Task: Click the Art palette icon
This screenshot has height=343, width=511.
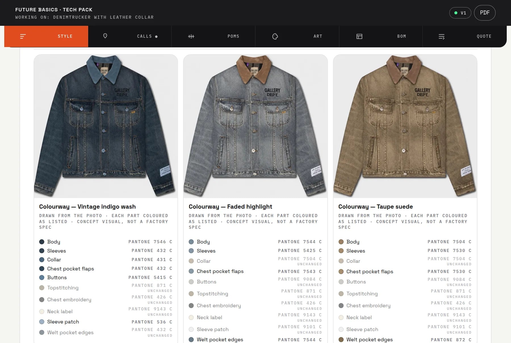Action: pyautogui.click(x=275, y=36)
